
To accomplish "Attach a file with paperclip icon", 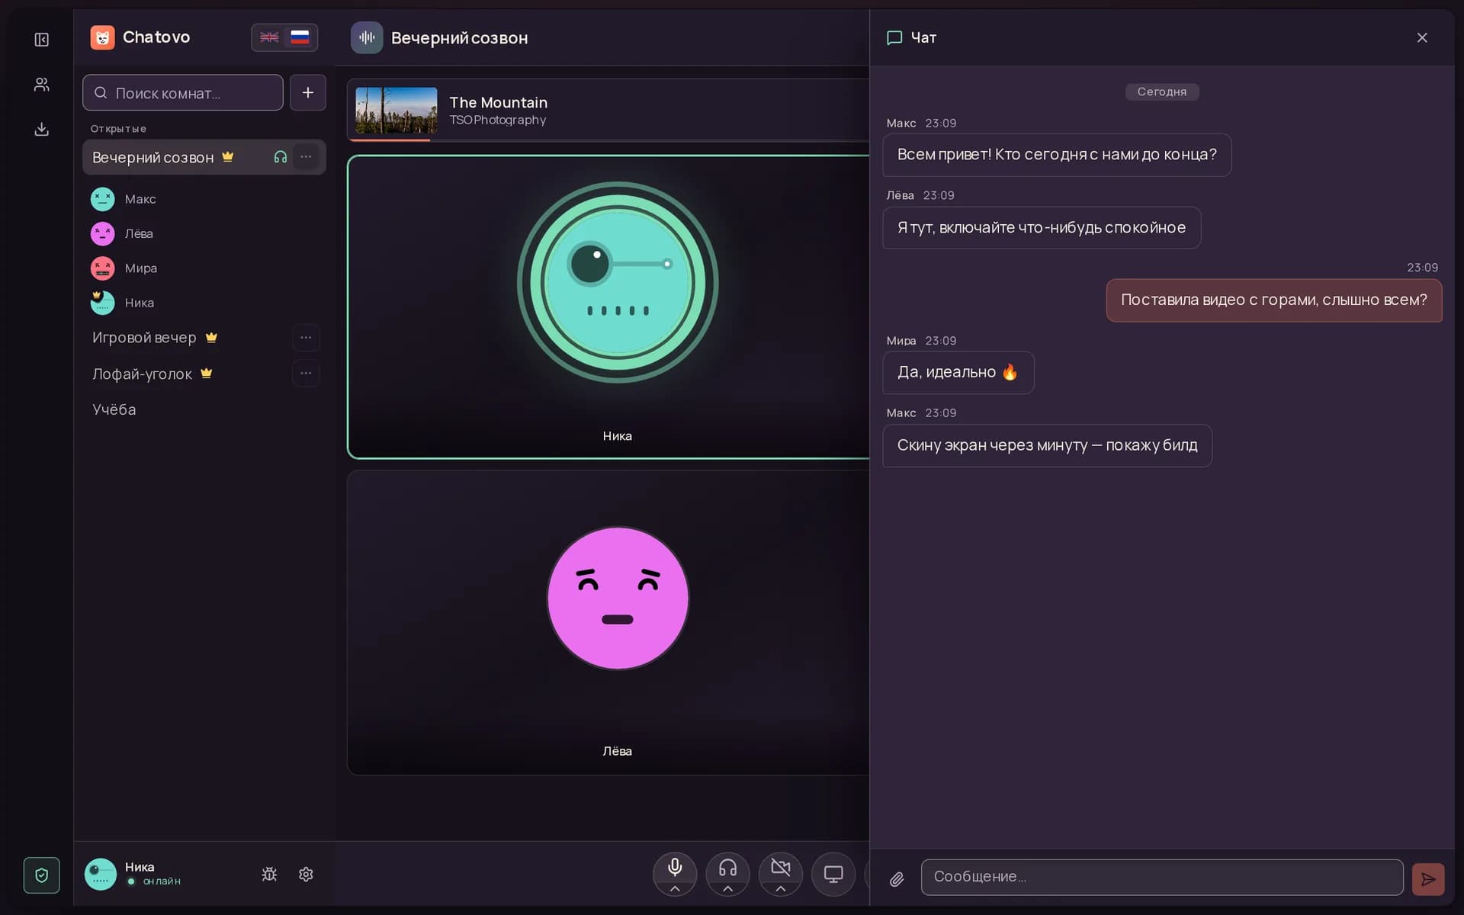I will click(x=897, y=879).
